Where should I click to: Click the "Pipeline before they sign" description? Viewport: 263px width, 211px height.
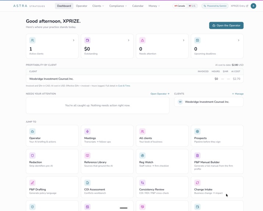pyautogui.click(x=207, y=142)
